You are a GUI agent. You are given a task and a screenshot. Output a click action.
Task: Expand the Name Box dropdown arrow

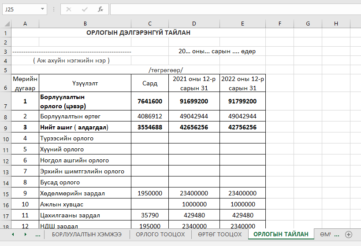pos(42,9)
